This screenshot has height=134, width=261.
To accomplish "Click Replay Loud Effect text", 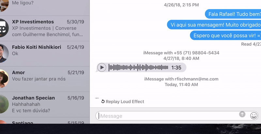I will 125,102.
